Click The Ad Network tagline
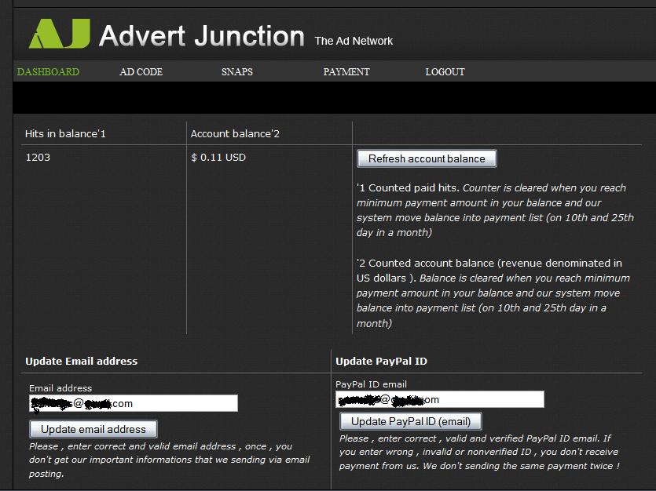This screenshot has height=491, width=656. 354,41
